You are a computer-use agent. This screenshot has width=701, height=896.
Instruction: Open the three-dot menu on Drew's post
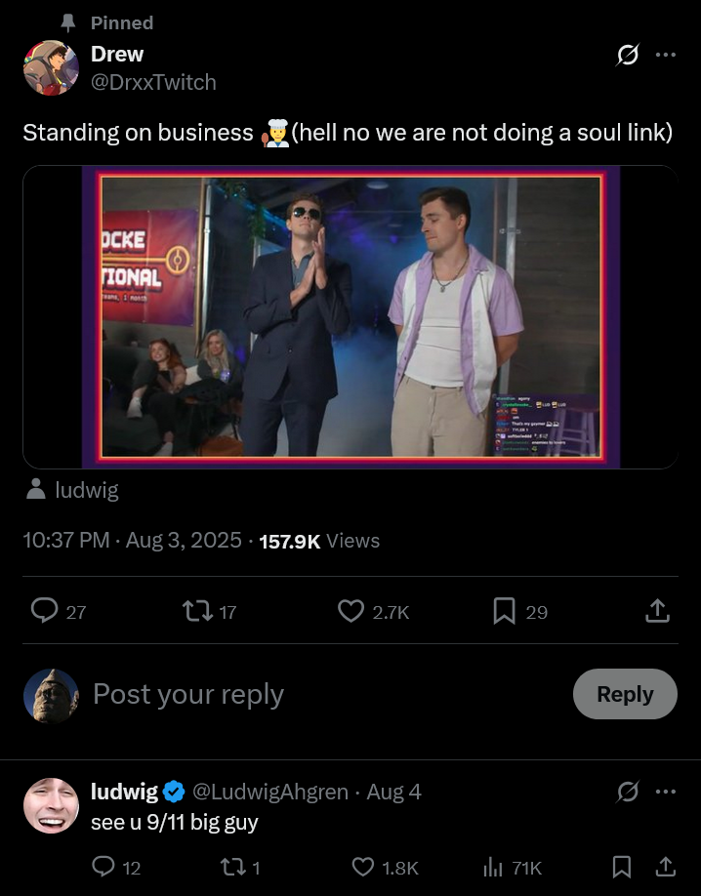click(666, 55)
